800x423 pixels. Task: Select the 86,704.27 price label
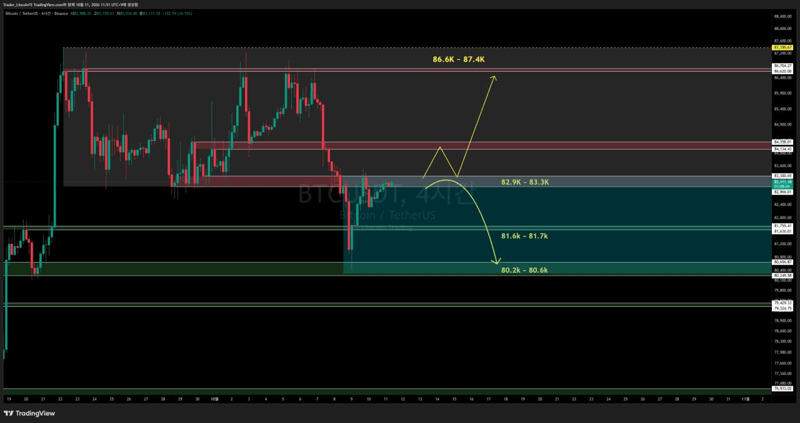pyautogui.click(x=782, y=66)
